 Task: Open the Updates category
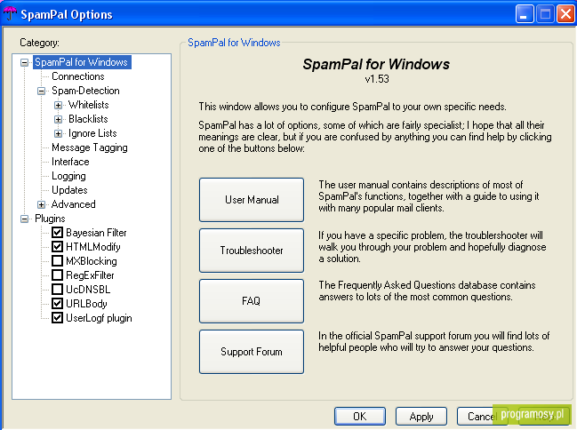click(x=69, y=190)
